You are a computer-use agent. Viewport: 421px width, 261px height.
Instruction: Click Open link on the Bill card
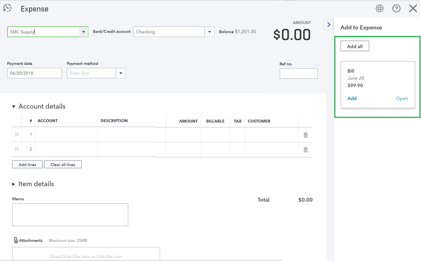(x=402, y=99)
